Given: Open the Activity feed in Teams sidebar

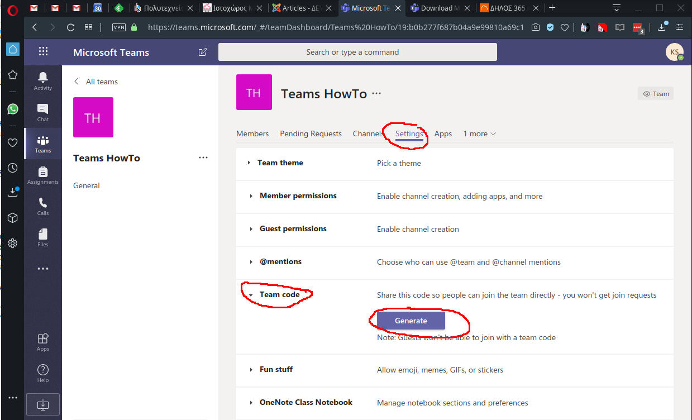Looking at the screenshot, I should coord(43,80).
